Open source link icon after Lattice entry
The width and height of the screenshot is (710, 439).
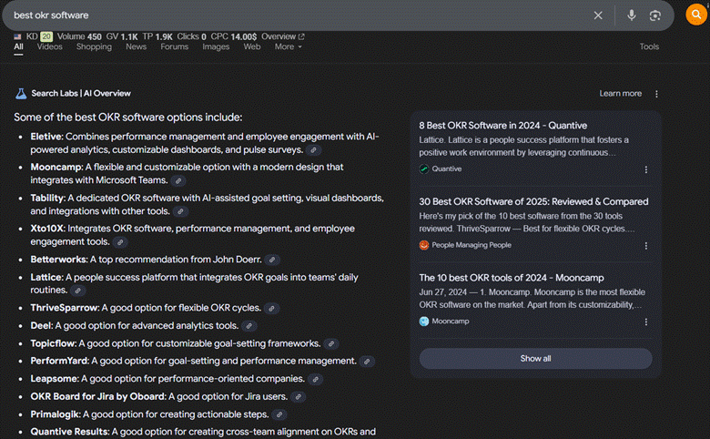coord(78,291)
